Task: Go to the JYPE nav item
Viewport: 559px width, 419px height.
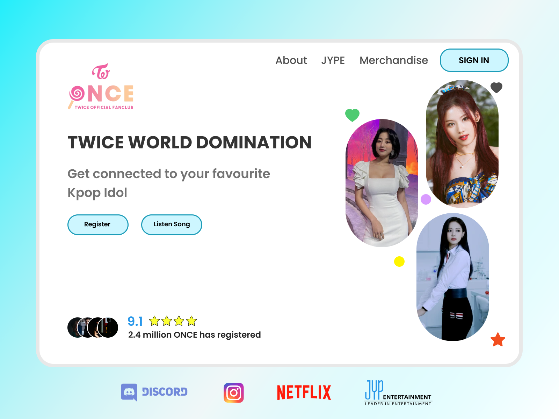Action: (x=333, y=60)
